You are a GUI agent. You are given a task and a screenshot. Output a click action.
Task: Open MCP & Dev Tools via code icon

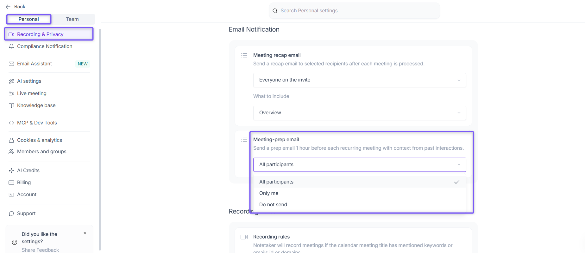11,123
